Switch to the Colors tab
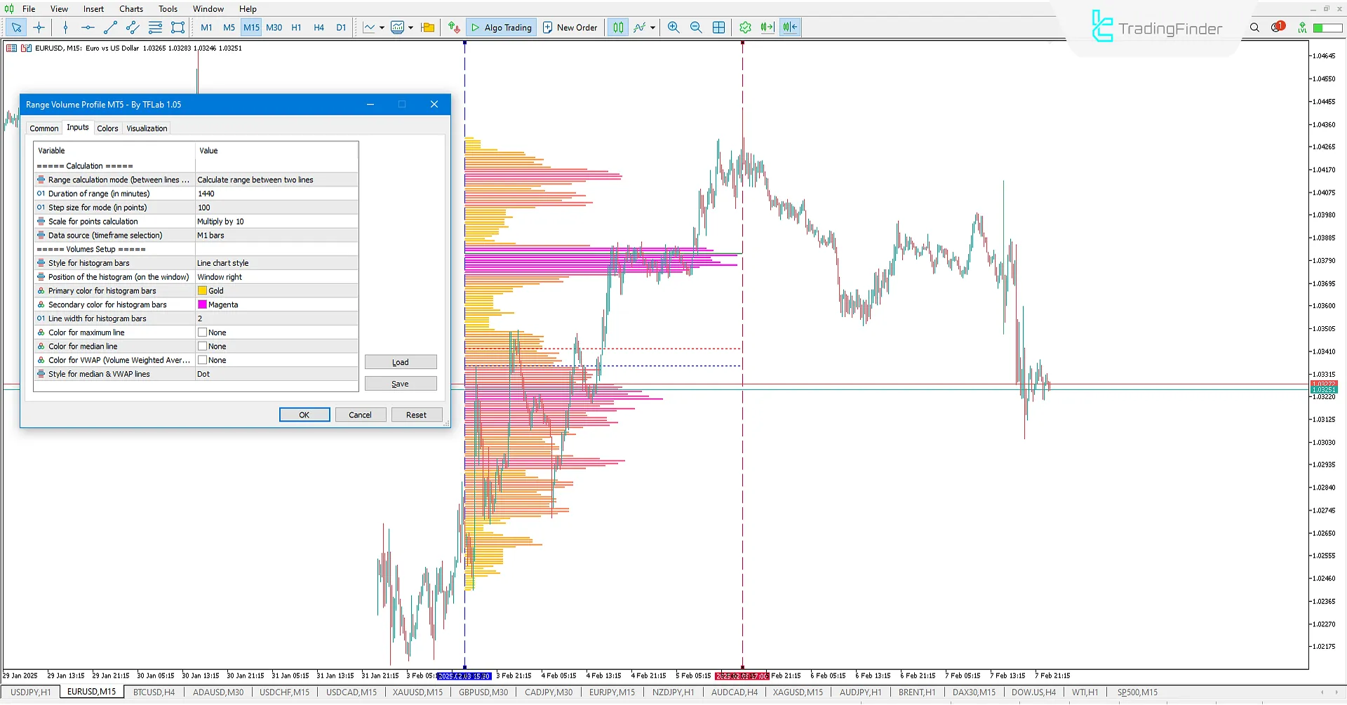The height and width of the screenshot is (705, 1347). coord(108,128)
